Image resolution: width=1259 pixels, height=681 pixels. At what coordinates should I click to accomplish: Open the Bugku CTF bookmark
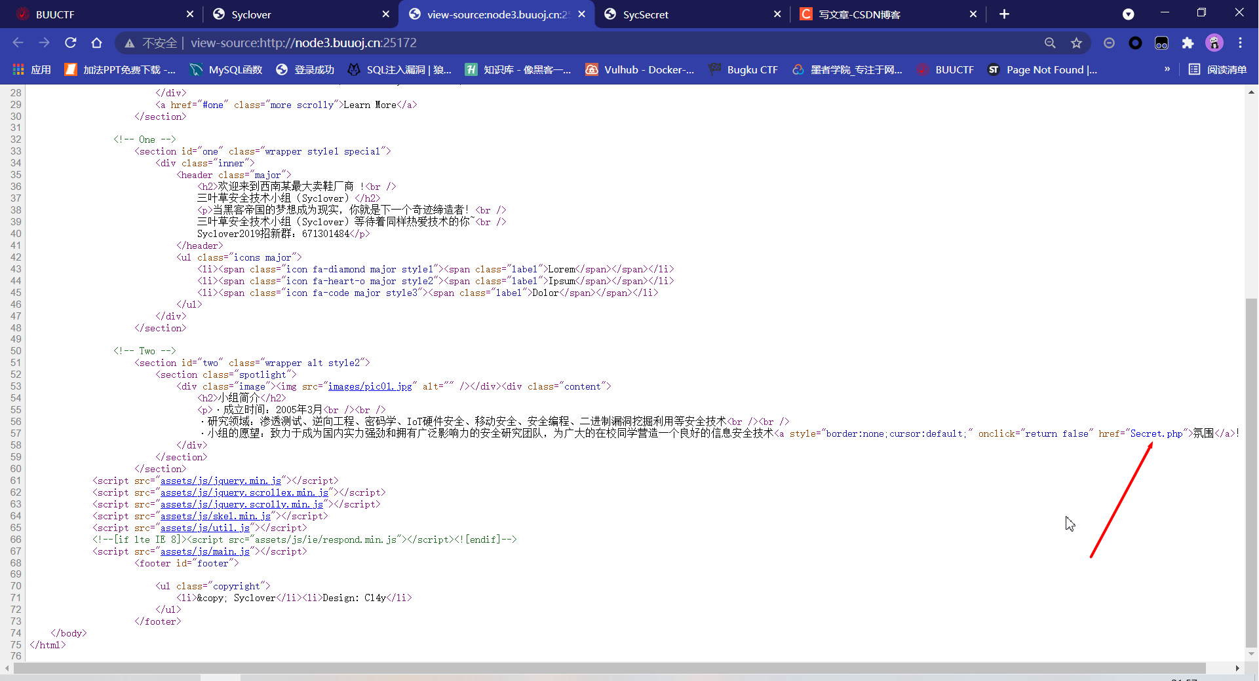(x=752, y=69)
